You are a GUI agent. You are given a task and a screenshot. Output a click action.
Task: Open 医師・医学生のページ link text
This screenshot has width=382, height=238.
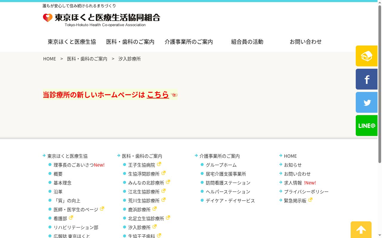(x=76, y=209)
